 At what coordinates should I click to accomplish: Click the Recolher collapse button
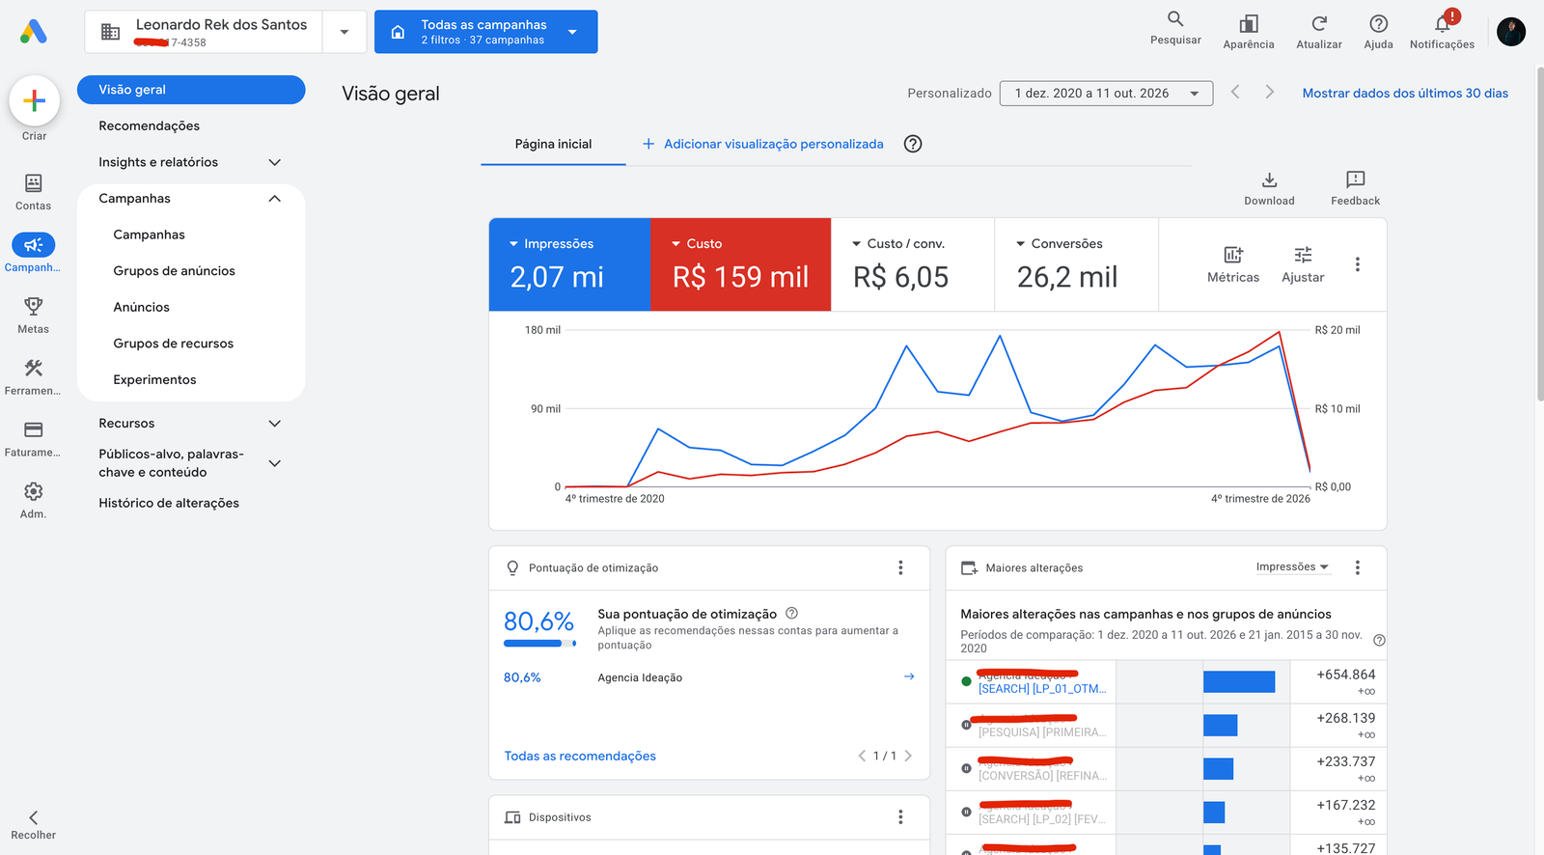[x=34, y=825]
